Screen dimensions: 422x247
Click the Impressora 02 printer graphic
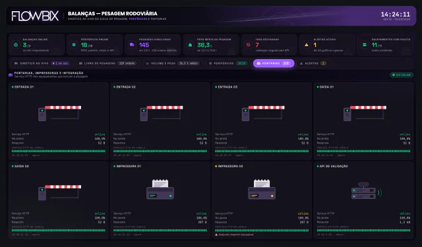click(262, 190)
